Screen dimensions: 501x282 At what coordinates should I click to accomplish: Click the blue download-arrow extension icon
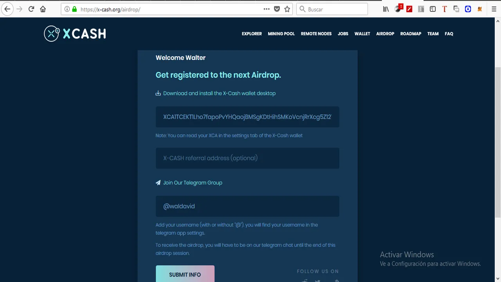468,9
